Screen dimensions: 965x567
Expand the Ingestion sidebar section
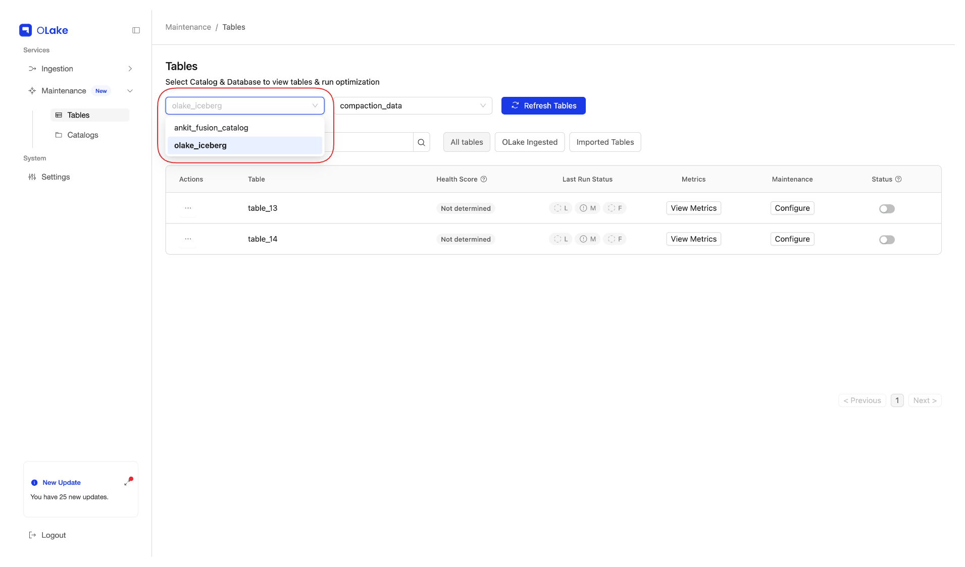pyautogui.click(x=130, y=69)
